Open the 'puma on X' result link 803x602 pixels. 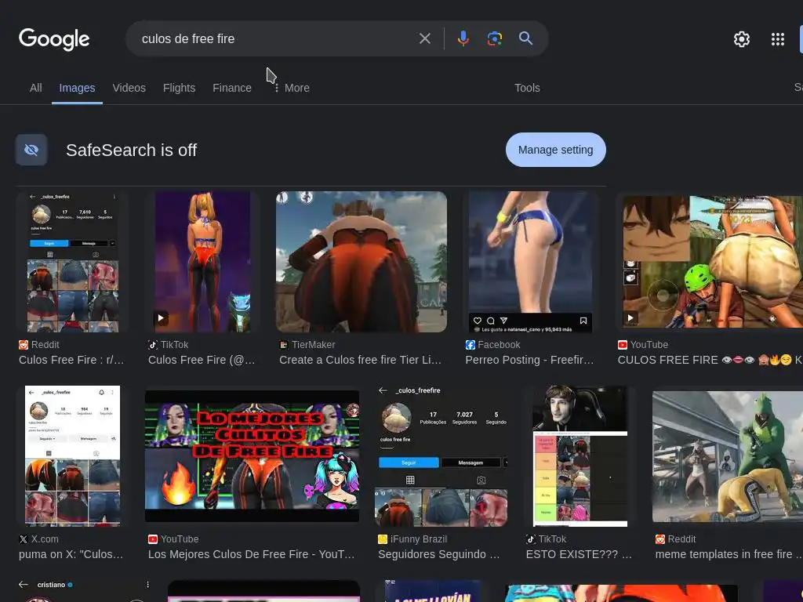pyautogui.click(x=71, y=554)
